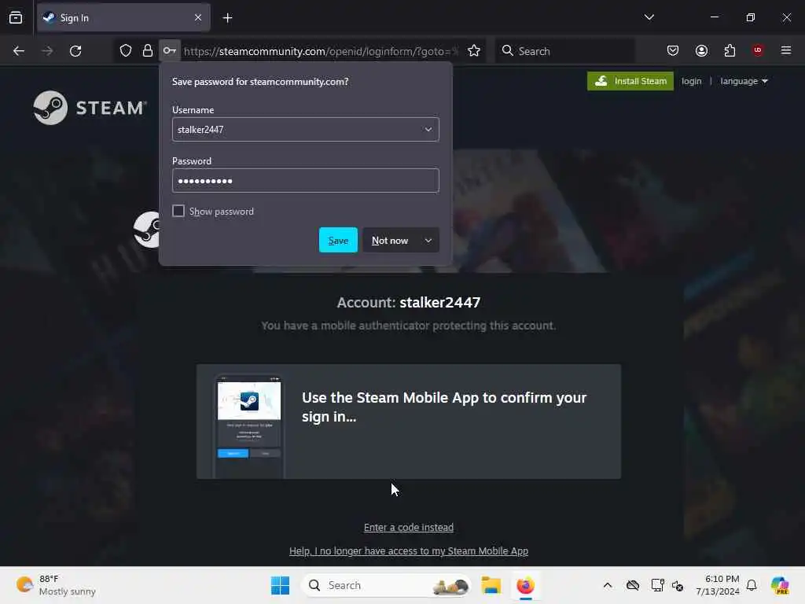Image resolution: width=805 pixels, height=604 pixels.
Task: Open Firefox application hamburger menu
Action: coord(786,50)
